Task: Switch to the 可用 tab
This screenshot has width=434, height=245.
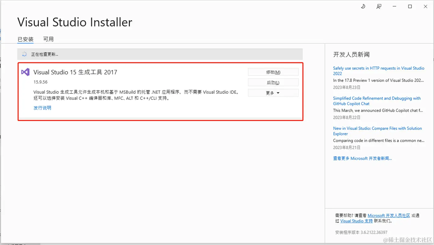Action: (48, 39)
